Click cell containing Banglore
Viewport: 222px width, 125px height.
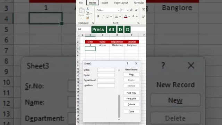click(x=132, y=45)
